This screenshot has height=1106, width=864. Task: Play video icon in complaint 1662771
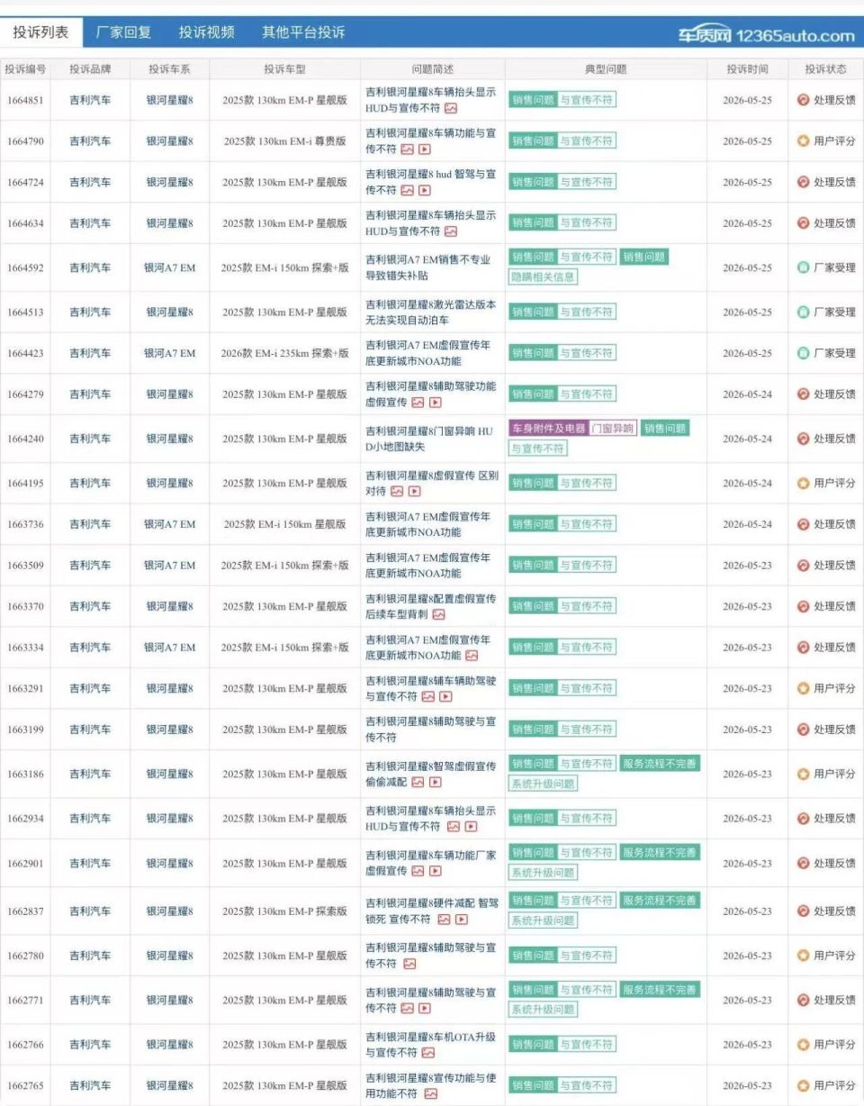(x=424, y=1009)
